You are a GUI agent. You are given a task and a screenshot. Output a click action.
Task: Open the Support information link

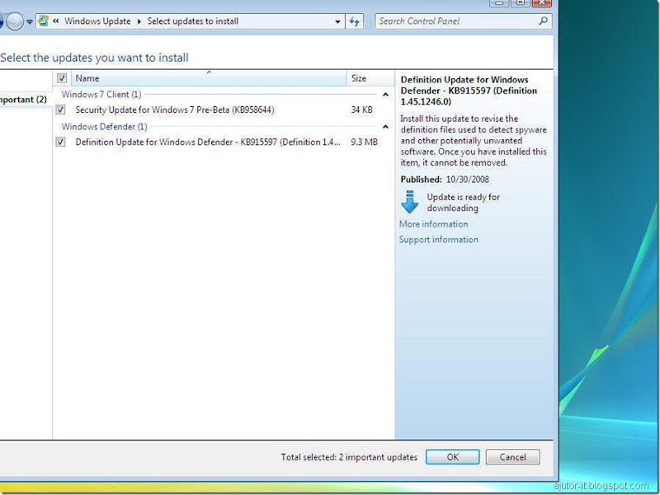coord(439,240)
